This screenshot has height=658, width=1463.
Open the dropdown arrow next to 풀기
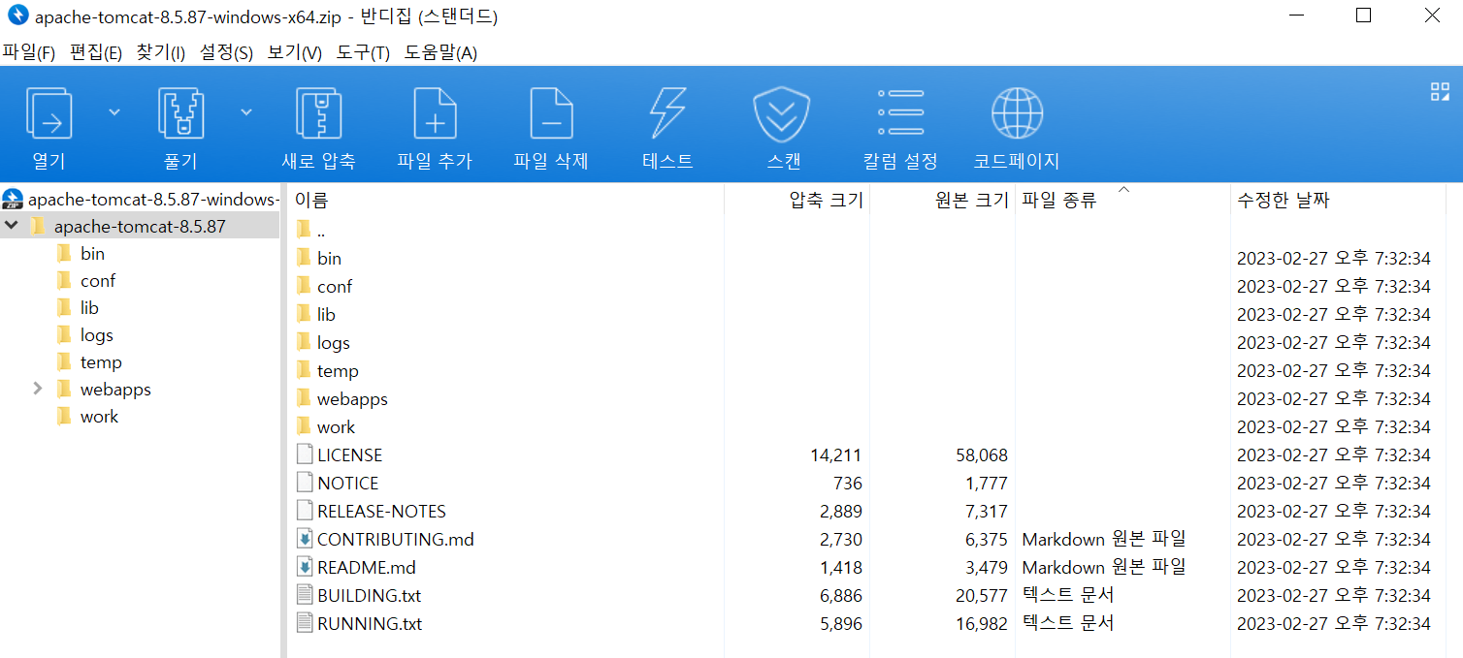coord(246,112)
